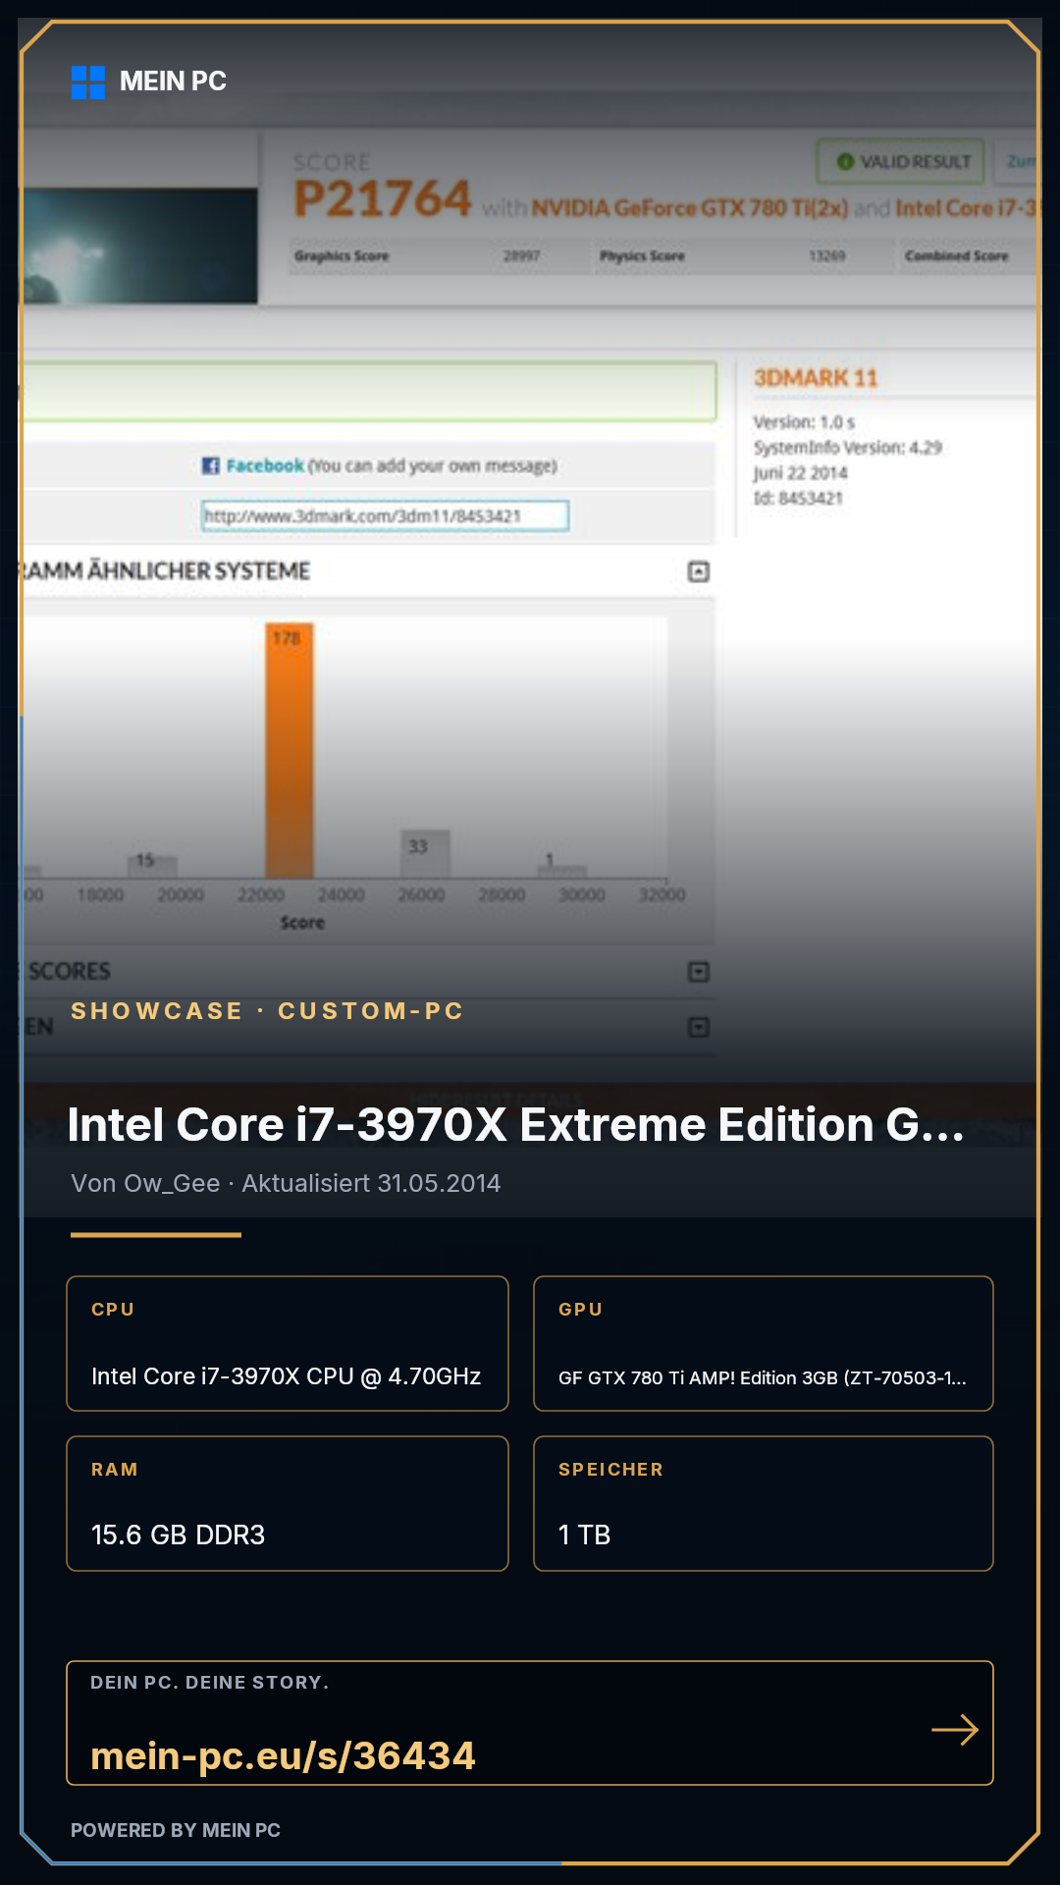
Task: Click NVIDIA GeForce GTX 780 Ti(2x) text
Action: pos(690,208)
